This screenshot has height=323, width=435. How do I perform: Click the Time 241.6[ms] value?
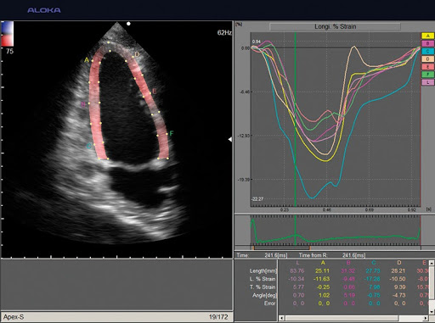(x=276, y=255)
